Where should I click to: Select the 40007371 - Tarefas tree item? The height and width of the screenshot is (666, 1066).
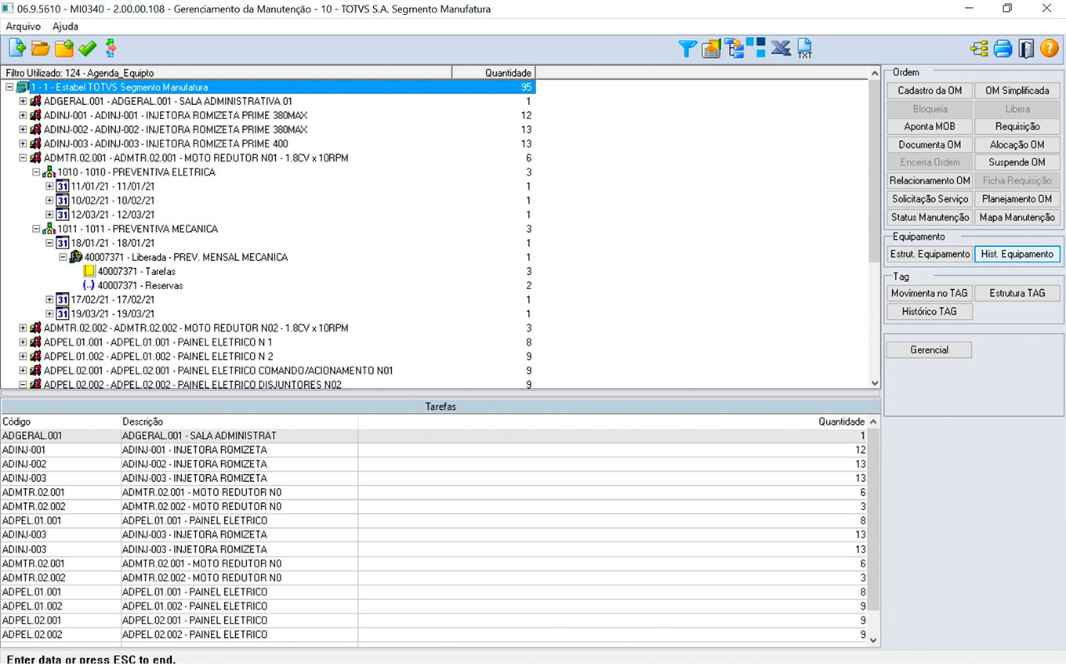pos(136,272)
